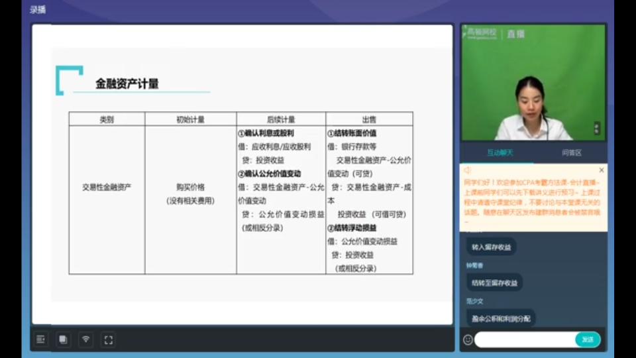This screenshot has height=358, width=636.
Task: Click the 初始计量 column header
Action: coord(191,119)
